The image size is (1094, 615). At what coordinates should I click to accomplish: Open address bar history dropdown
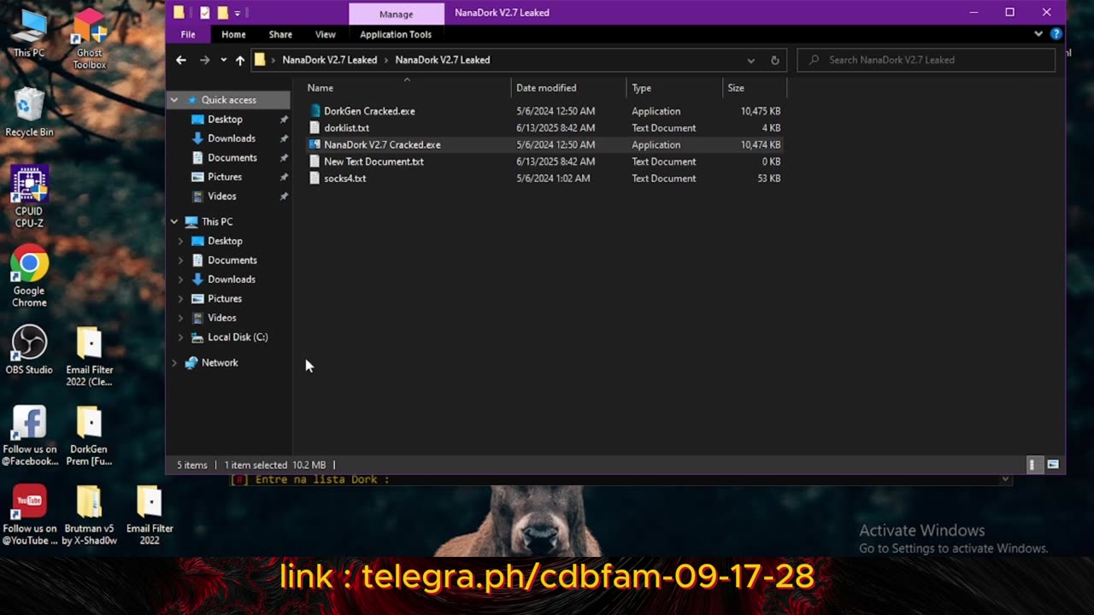point(751,60)
